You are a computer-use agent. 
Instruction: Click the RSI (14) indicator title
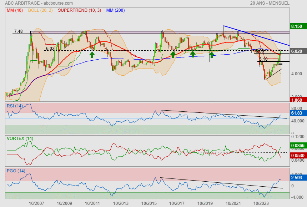pyautogui.click(x=15, y=106)
